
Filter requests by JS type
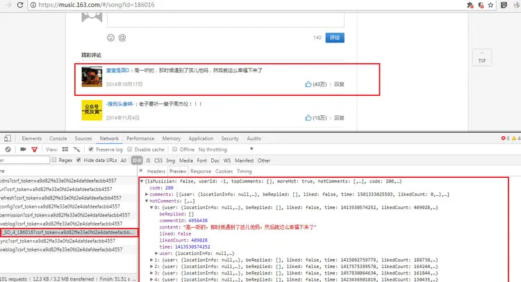[148, 160]
